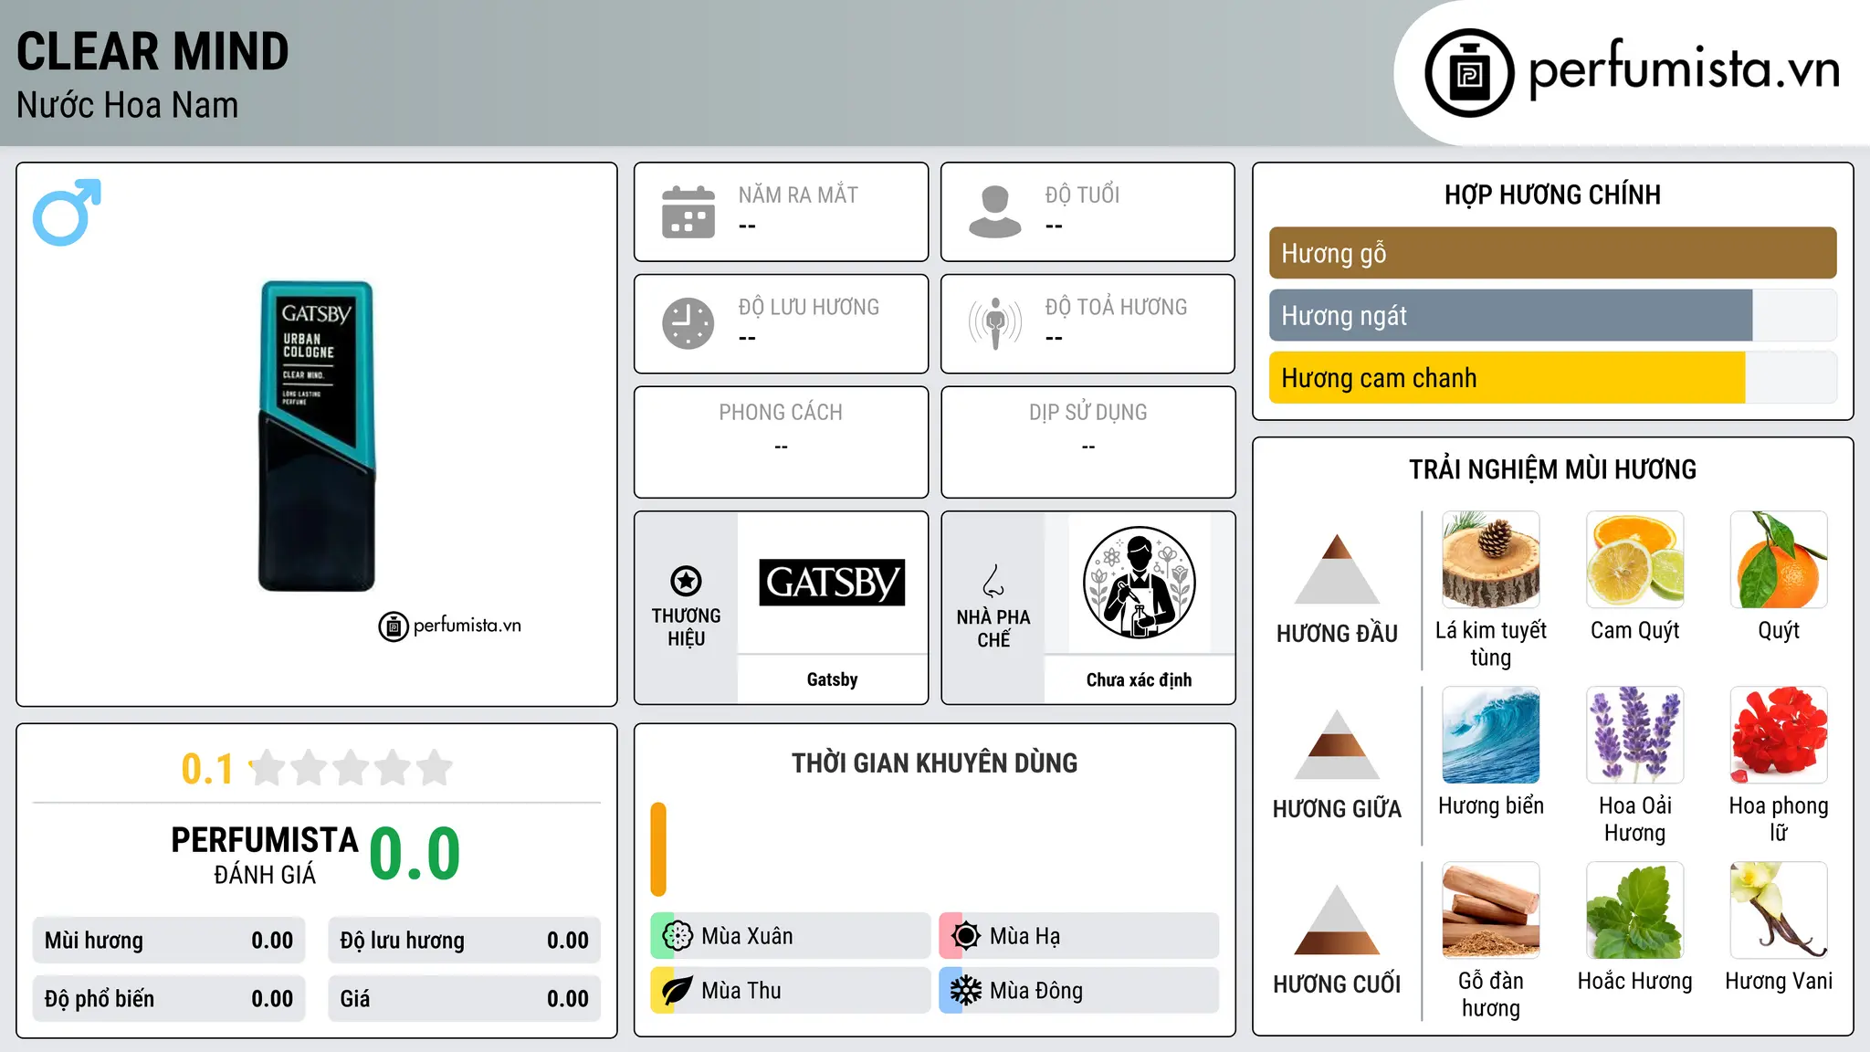1870x1052 pixels.
Task: Click the pyramid icon above Hương đầu
Action: (1337, 568)
